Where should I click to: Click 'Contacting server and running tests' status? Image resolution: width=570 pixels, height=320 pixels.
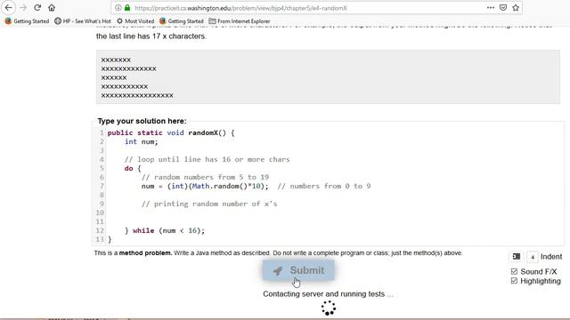coord(328,294)
